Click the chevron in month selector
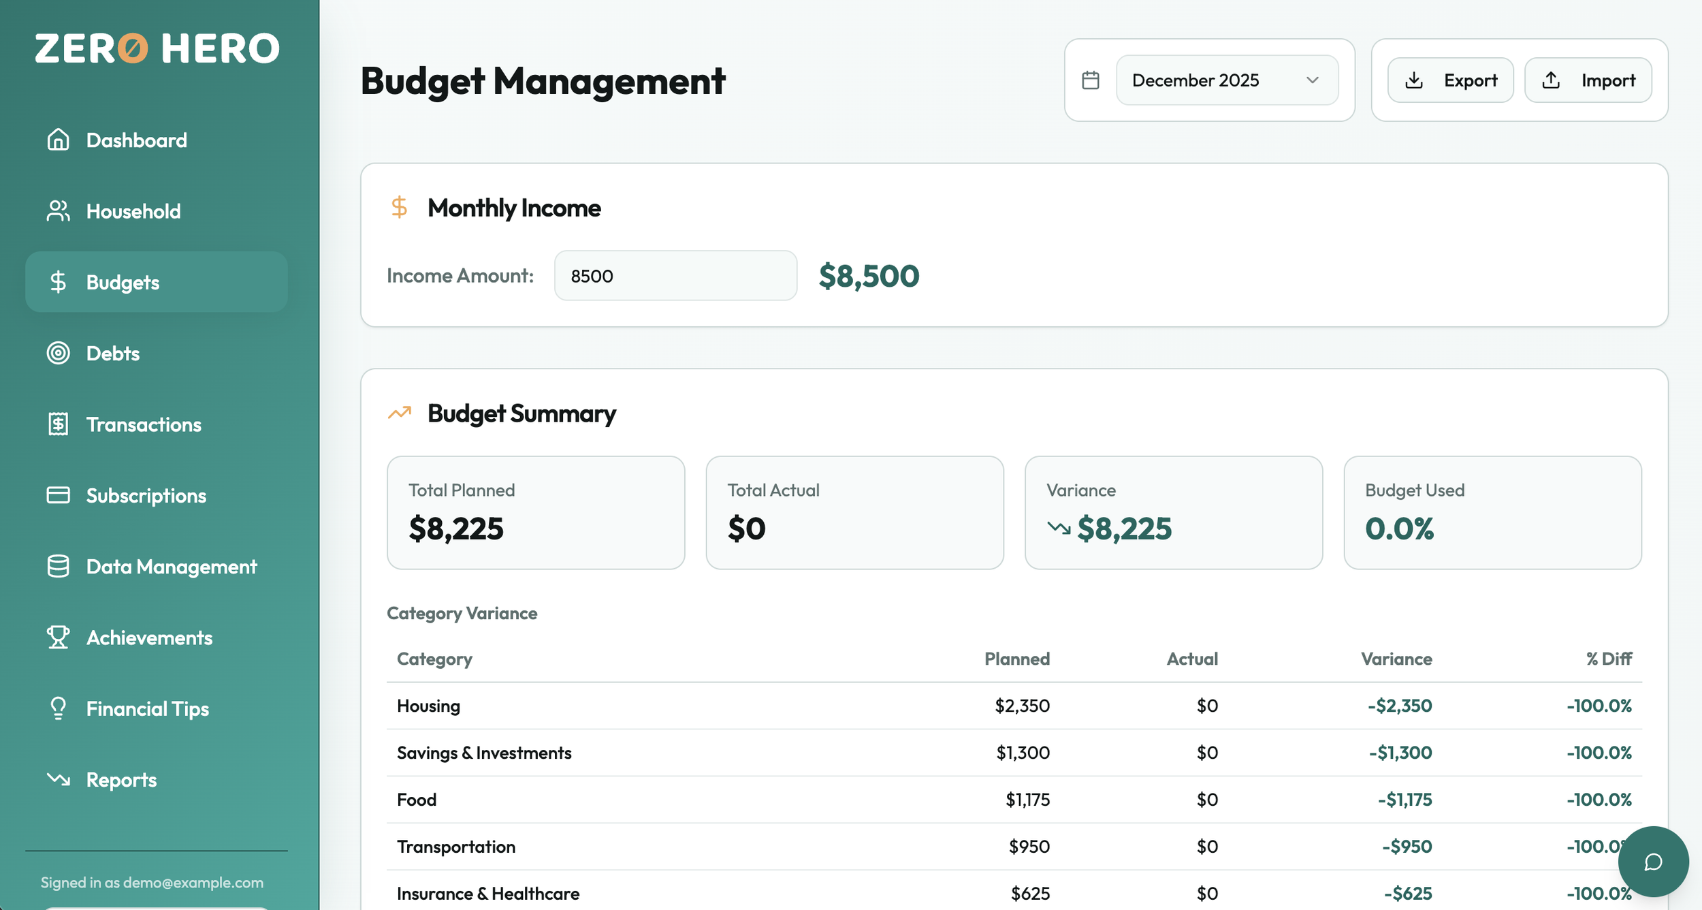This screenshot has width=1702, height=910. point(1313,80)
